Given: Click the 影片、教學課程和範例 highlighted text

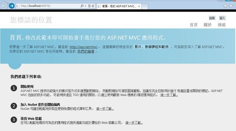Looking at the screenshot, I should (x=151, y=47).
